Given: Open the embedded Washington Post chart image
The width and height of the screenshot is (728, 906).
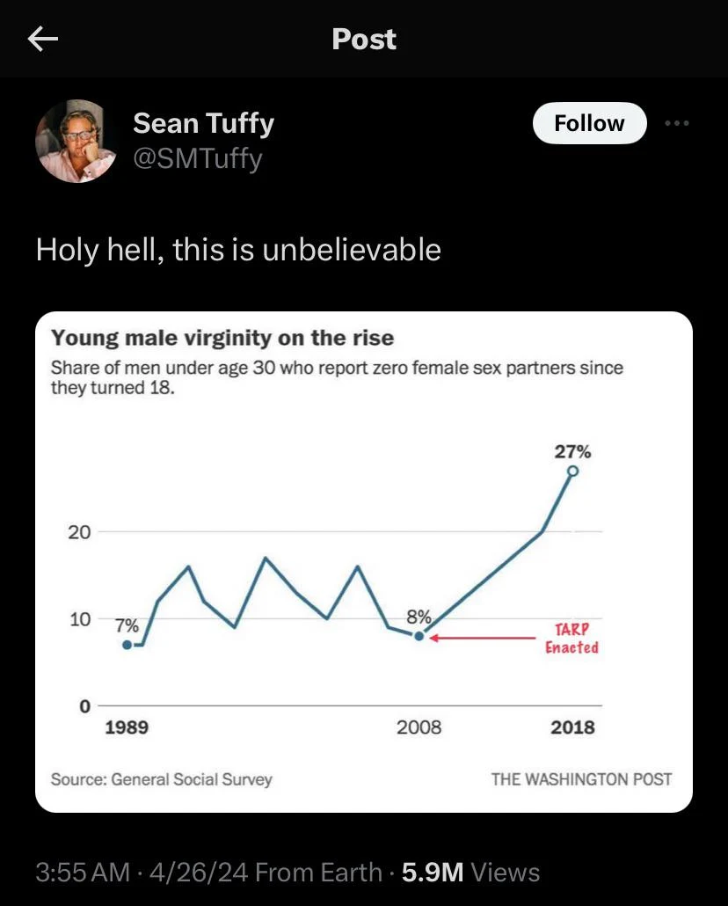Looking at the screenshot, I should 364,560.
